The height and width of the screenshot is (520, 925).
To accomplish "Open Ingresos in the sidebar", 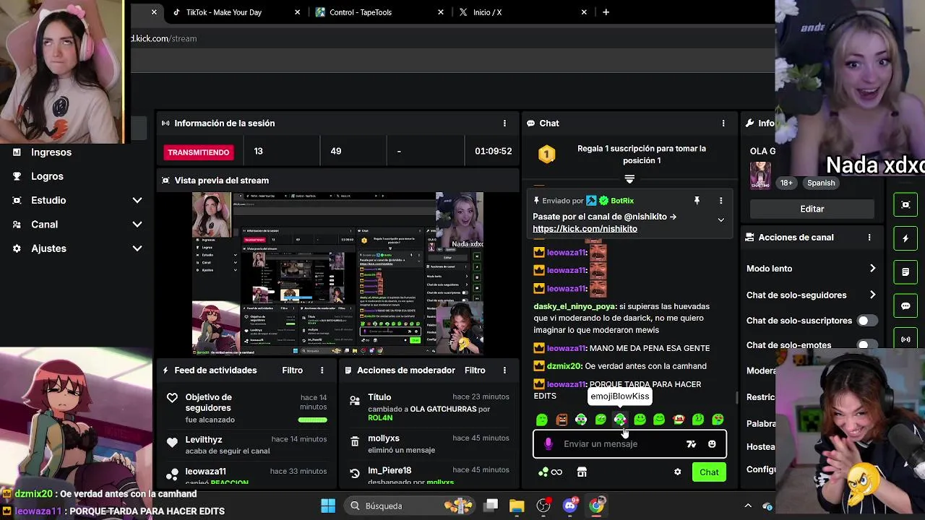I will (51, 152).
